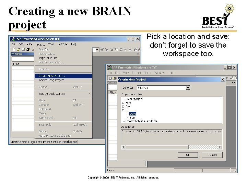Image resolution: width=247 pixels, height=185 pixels.
Task: Choose Import File List... from the Project menu
Action: click(63, 58)
